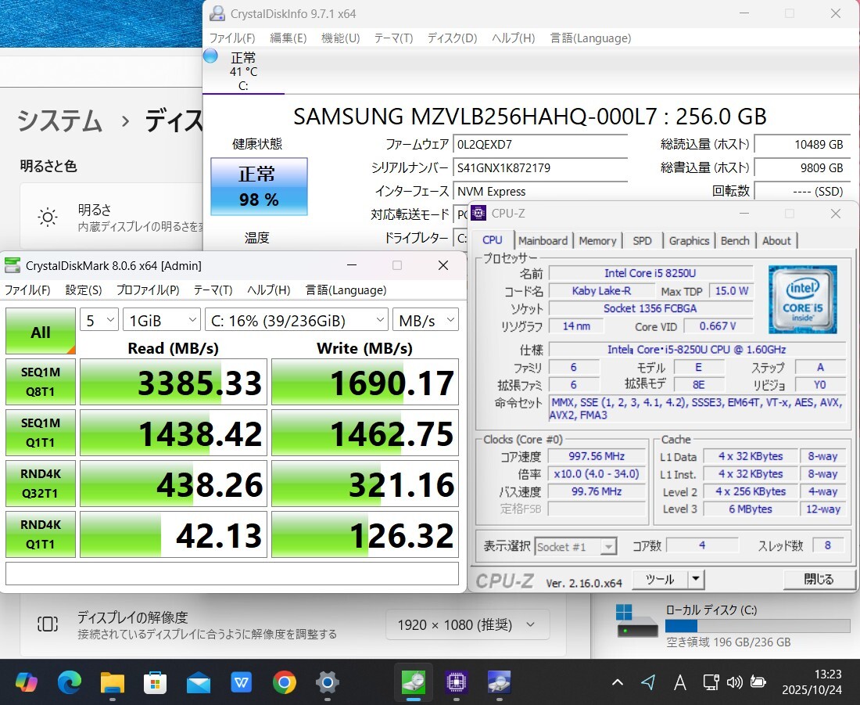Click the CPU-Z taskbar icon
This screenshot has height=705, width=860.
457,682
